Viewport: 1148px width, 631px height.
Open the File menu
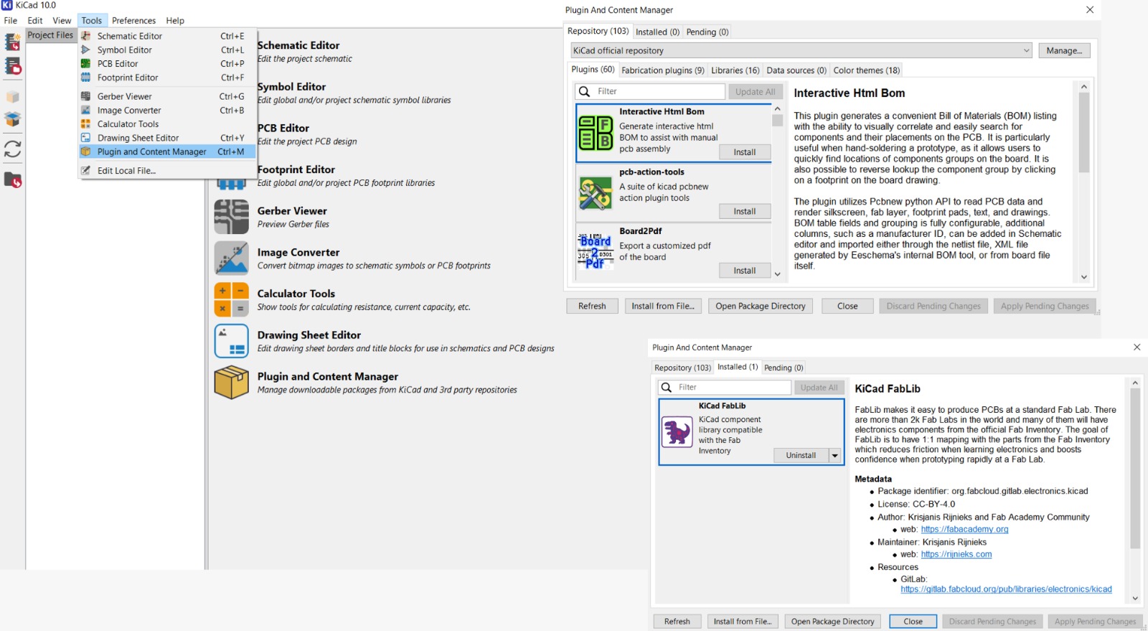tap(11, 20)
